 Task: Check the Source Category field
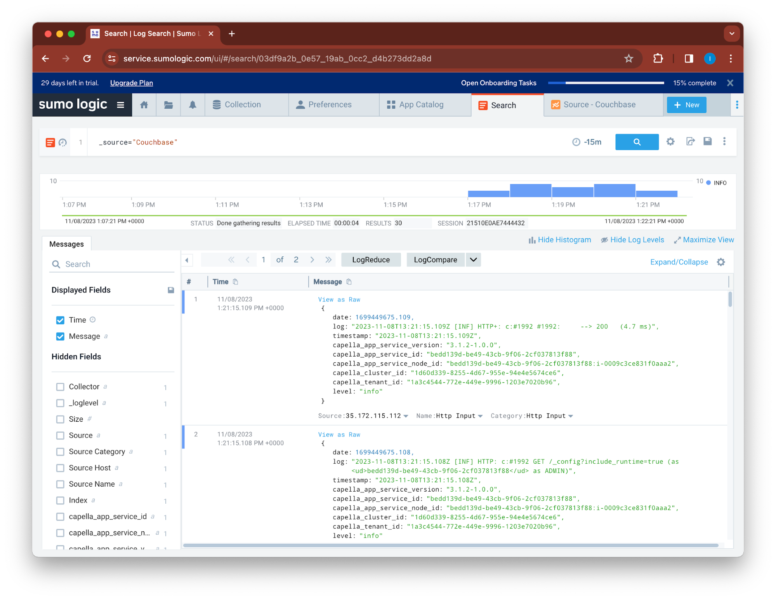[60, 452]
